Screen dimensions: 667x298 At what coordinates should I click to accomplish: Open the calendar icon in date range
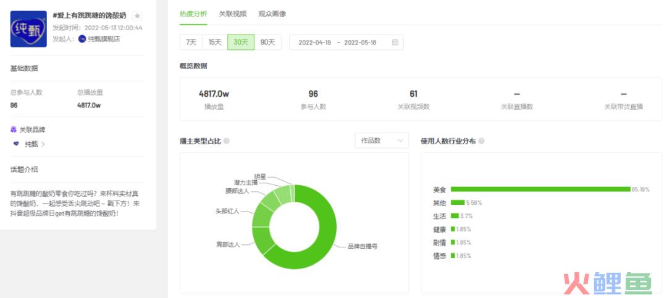pyautogui.click(x=395, y=43)
